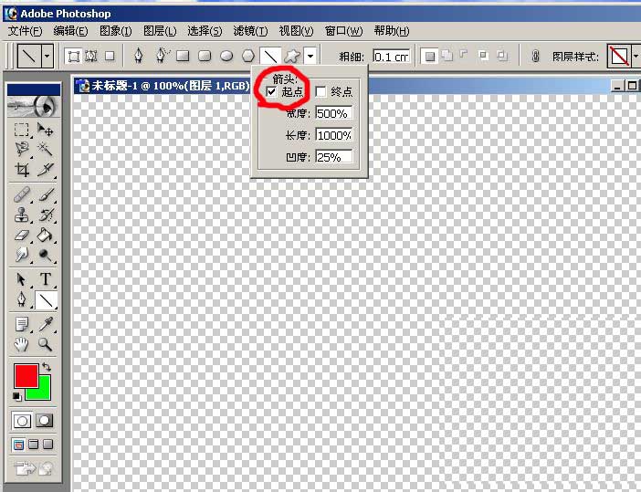Choose the Custom Shape option
This screenshot has height=492, width=641.
[x=292, y=56]
